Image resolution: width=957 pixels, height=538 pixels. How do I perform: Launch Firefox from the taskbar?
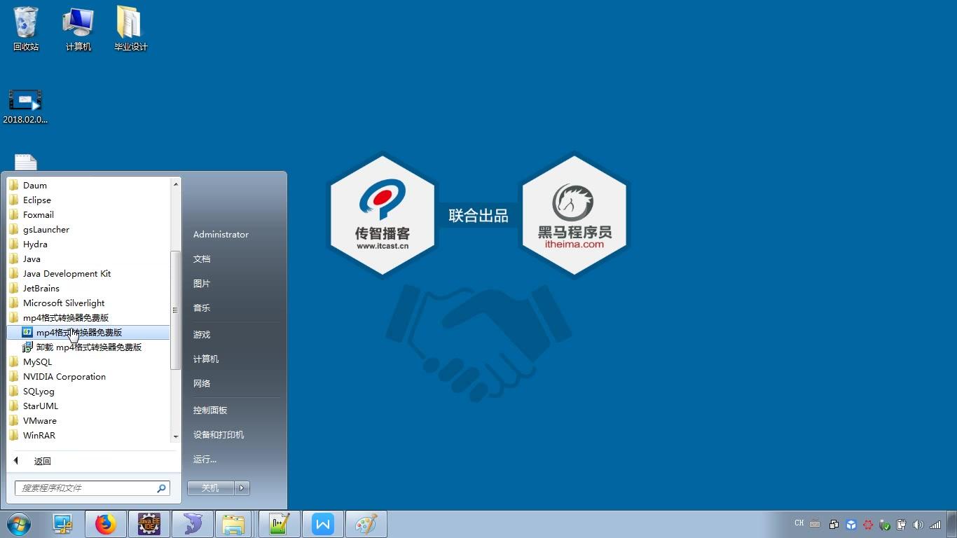(x=106, y=524)
